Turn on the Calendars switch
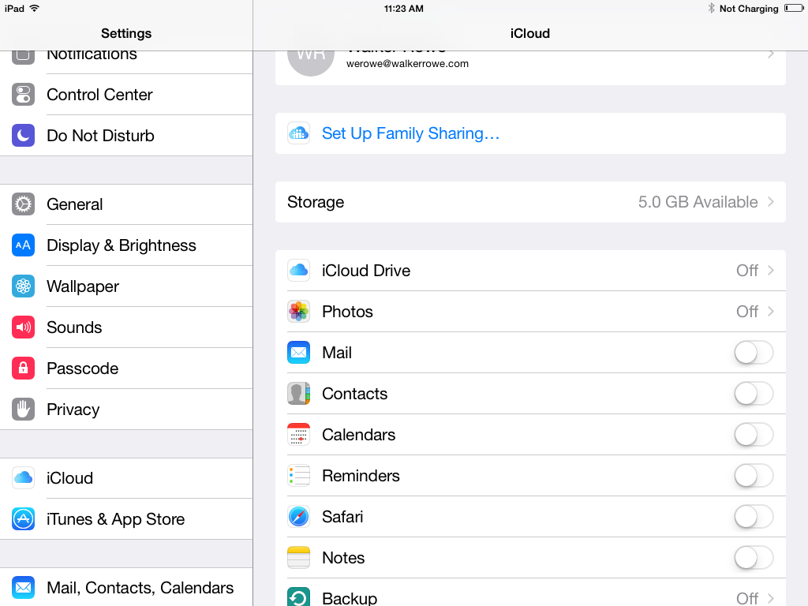This screenshot has height=606, width=808. (754, 435)
